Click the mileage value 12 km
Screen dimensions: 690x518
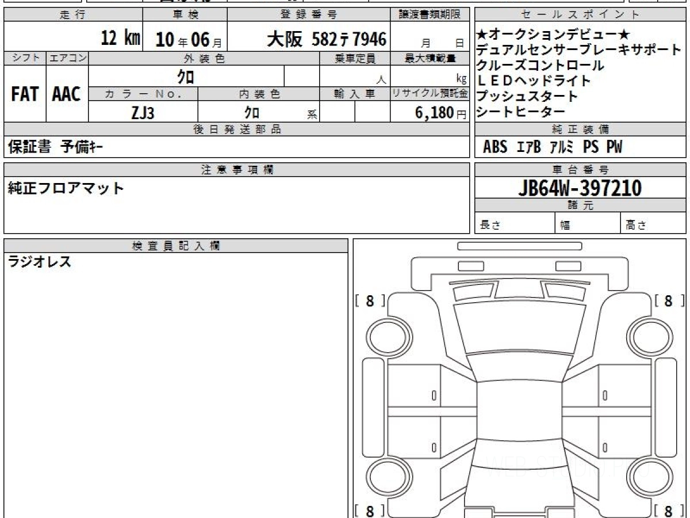click(121, 39)
